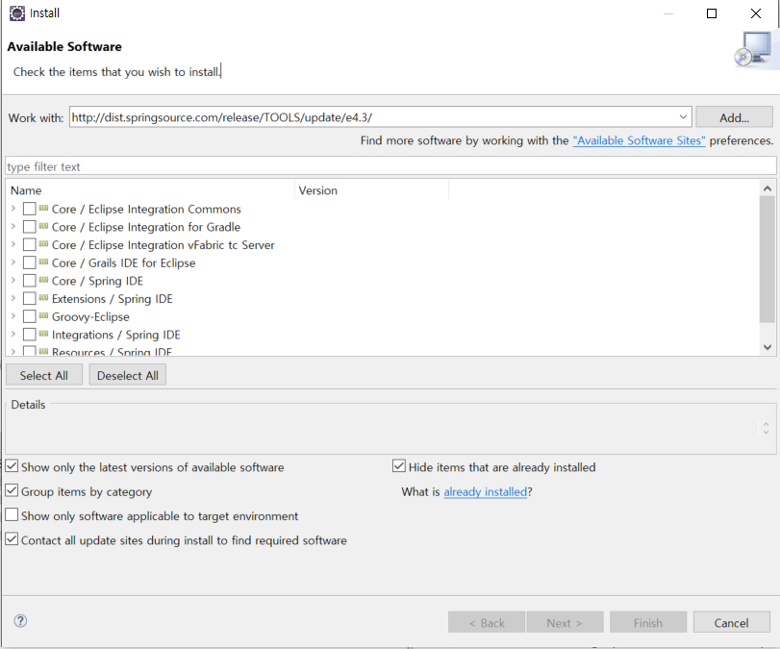Click category icon for Core / Eclipse Integration for Gradle
The image size is (780, 649).
pyautogui.click(x=44, y=226)
